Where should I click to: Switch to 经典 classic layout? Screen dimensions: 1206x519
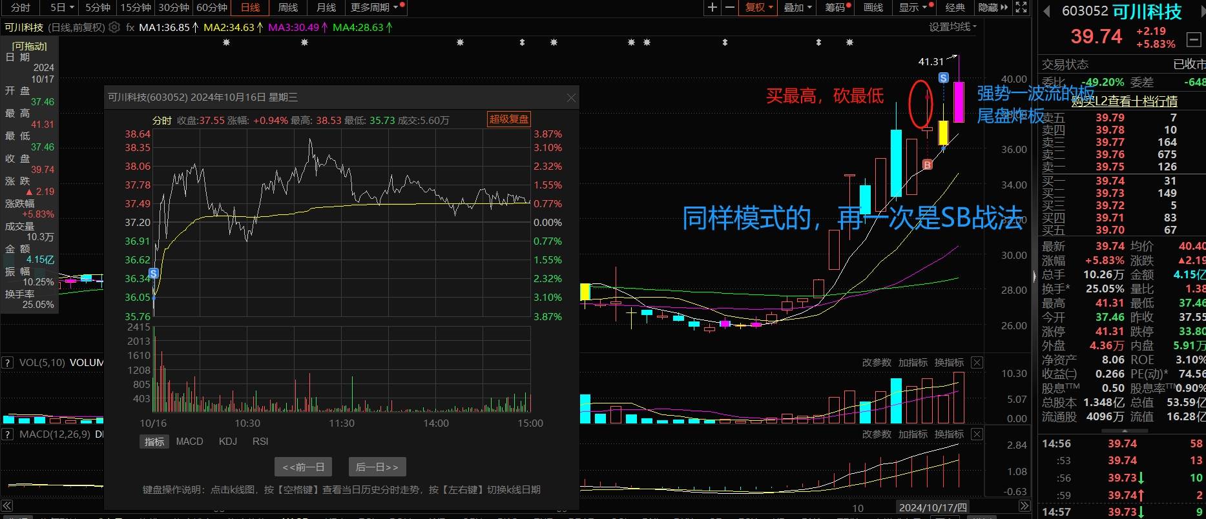[955, 8]
